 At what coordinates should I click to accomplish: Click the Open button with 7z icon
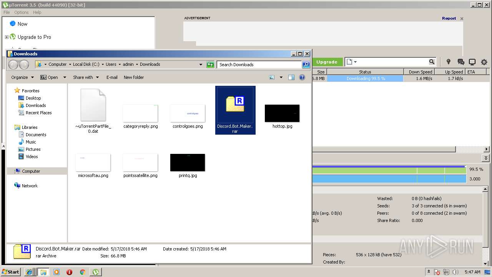tap(49, 77)
